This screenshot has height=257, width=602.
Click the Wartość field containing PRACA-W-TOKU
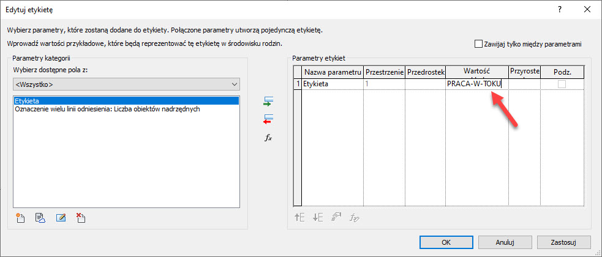click(x=476, y=84)
